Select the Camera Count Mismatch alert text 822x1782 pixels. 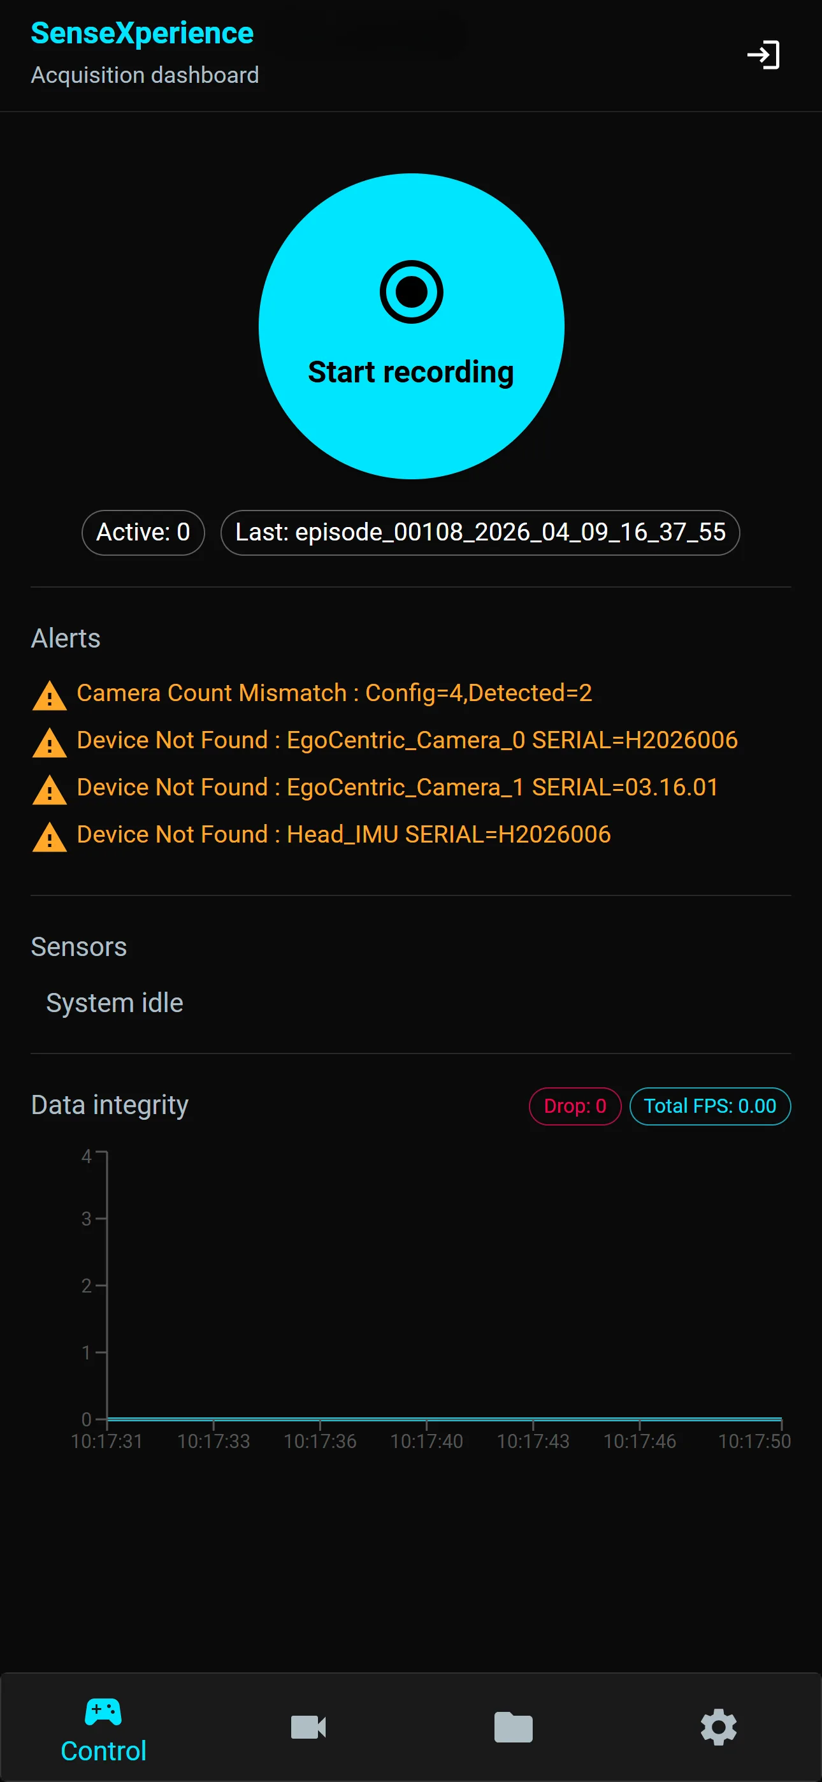(x=334, y=693)
